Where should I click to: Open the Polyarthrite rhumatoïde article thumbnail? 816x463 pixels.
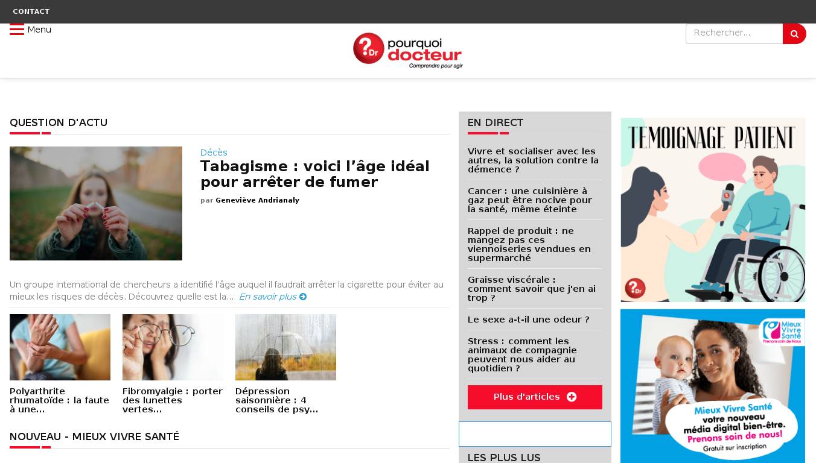60,347
